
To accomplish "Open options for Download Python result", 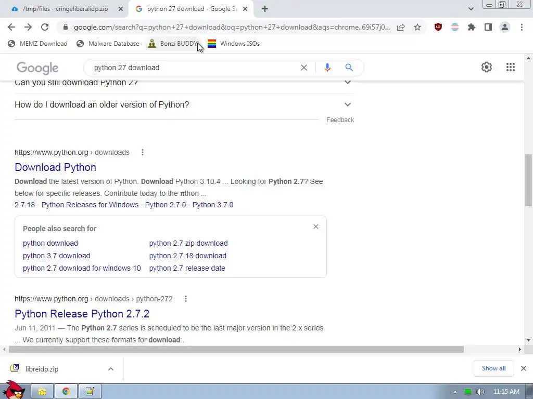I will click(x=143, y=152).
